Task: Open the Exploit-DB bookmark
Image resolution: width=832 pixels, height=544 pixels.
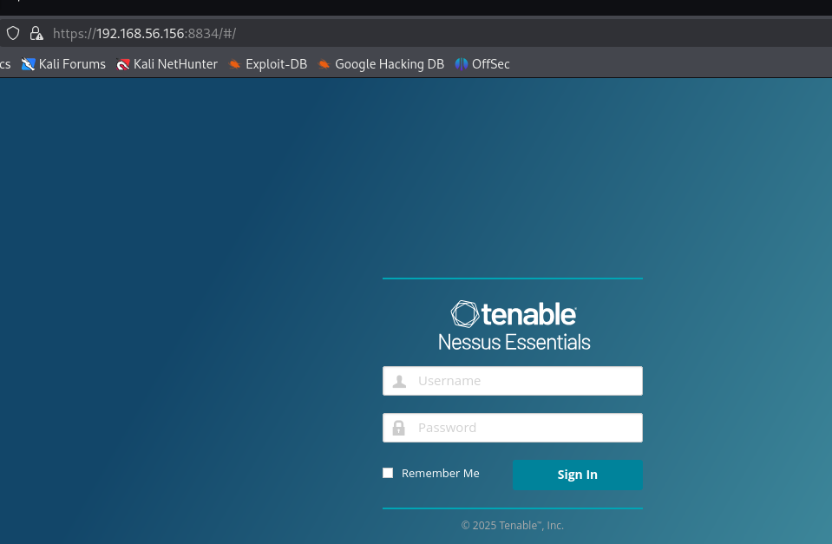Action: 267,64
